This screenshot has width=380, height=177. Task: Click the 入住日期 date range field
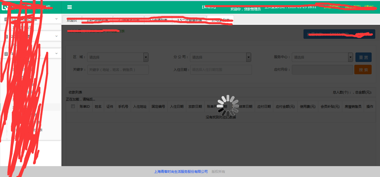click(221, 70)
